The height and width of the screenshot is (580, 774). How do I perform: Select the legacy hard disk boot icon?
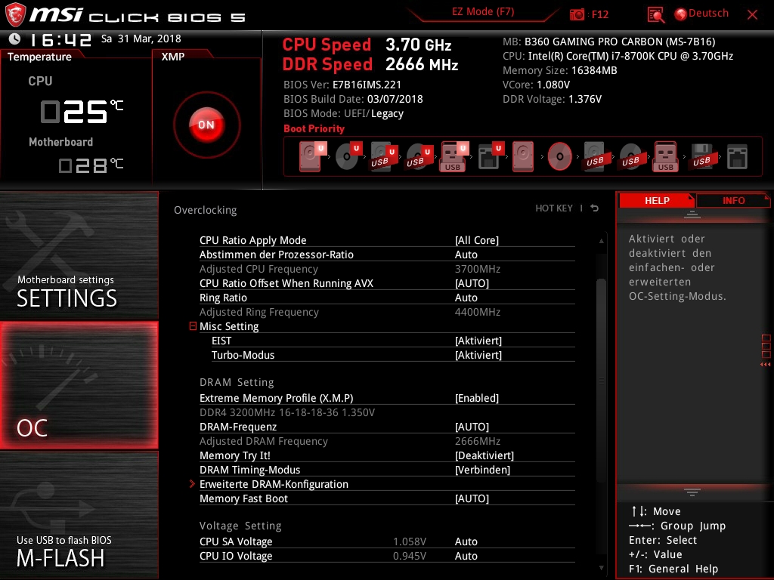click(x=523, y=156)
